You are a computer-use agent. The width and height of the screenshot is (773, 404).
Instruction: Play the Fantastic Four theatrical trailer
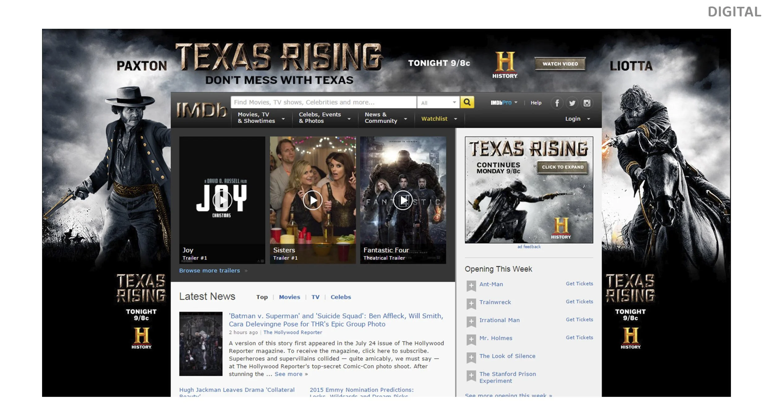pos(403,200)
